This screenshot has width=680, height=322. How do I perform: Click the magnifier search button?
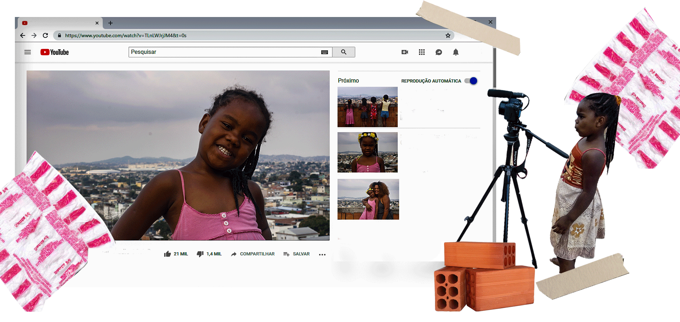point(344,52)
